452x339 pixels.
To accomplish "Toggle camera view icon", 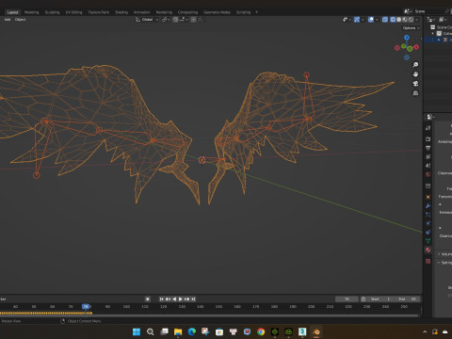I will point(415,84).
